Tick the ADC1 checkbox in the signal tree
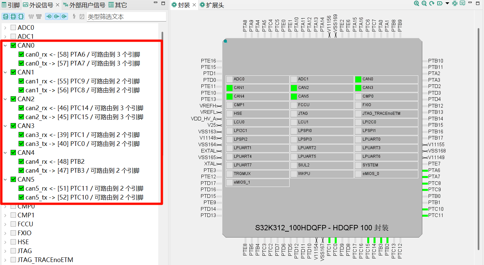Viewport: 484px width, 265px height. tap(13, 36)
